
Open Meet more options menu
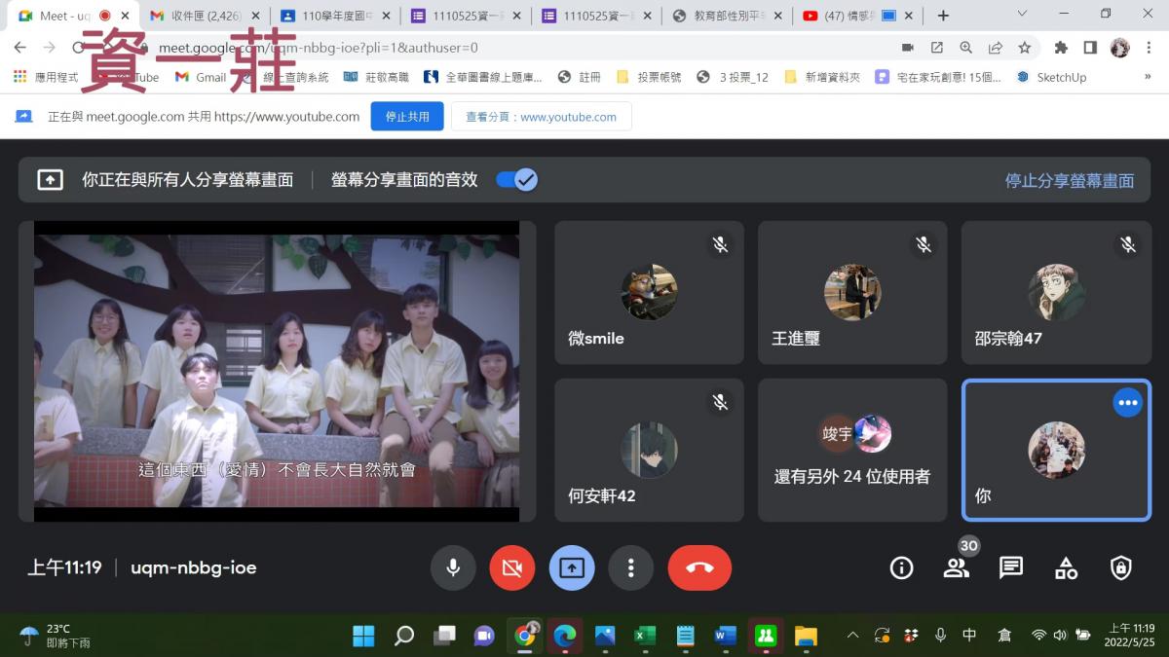click(x=631, y=567)
